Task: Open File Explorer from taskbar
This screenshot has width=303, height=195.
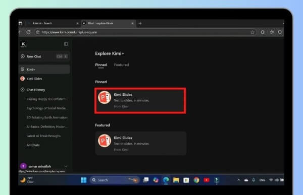Action: (176, 180)
